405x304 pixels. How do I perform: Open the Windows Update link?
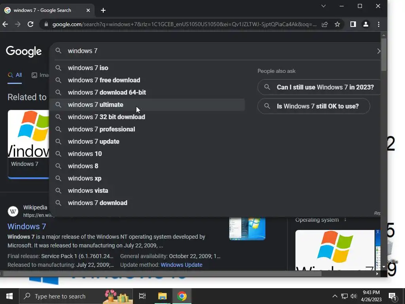point(182,265)
